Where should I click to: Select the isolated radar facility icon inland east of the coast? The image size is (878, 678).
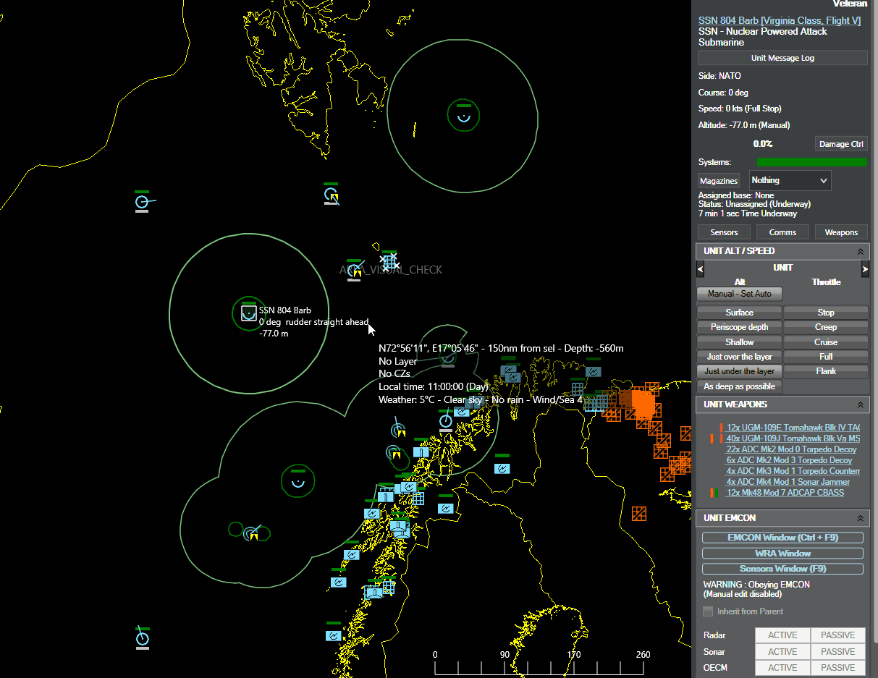(502, 468)
